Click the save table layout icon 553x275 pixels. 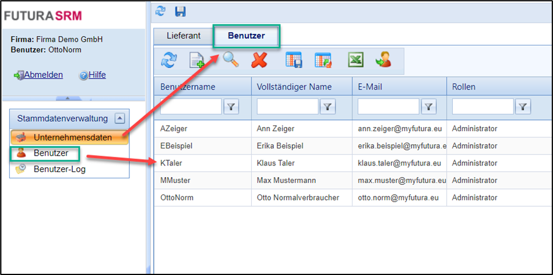293,61
